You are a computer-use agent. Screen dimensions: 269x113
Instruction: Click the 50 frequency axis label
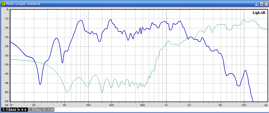(x=65, y=105)
